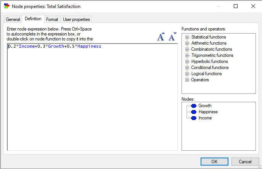262x169 pixels.
Task: Select Arithmetic functions label
Action: coord(209,43)
